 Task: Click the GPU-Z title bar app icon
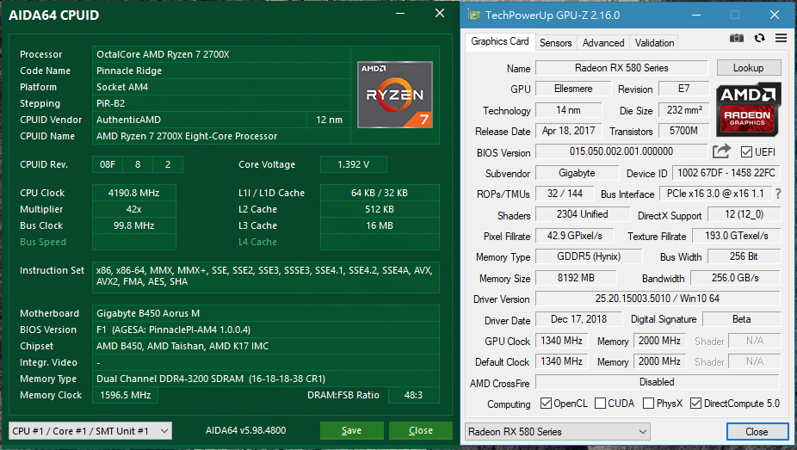click(x=473, y=15)
